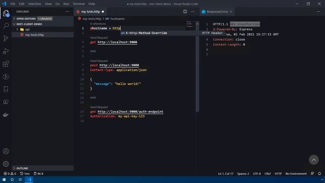Click the Cortana search circle in taskbar
This screenshot has width=325, height=183.
click(x=12, y=179)
